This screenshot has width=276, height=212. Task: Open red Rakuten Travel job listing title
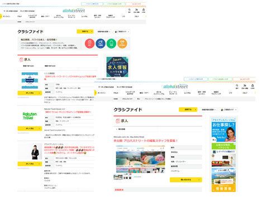[68, 112]
